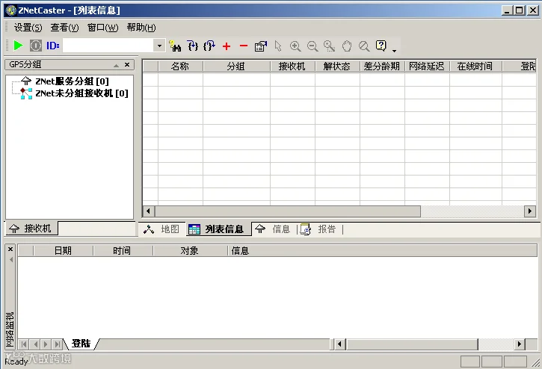Close the bottom log panel

pyautogui.click(x=10, y=249)
